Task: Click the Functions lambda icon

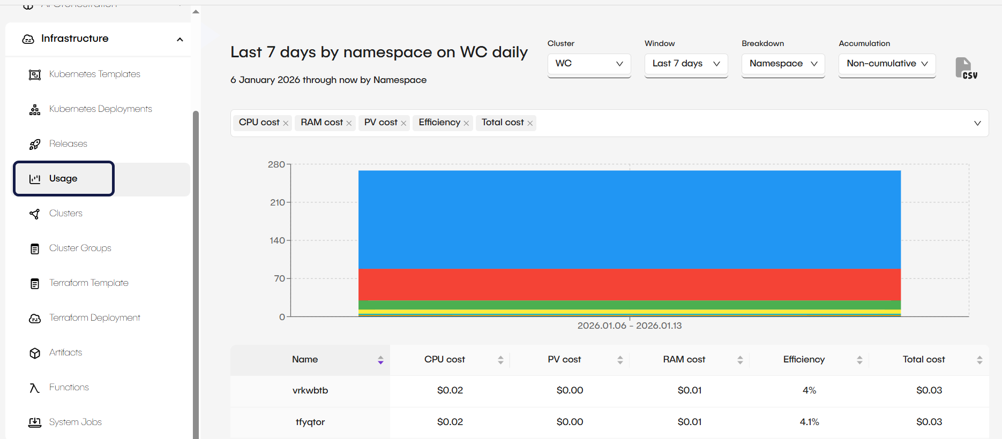Action: (35, 388)
